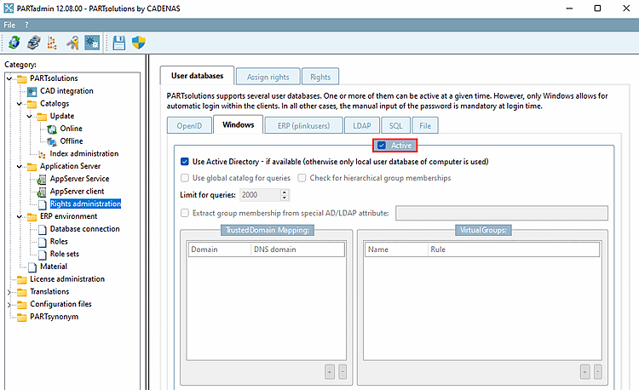Click the server stack toolbar icon
Viewport: 639px width, 390px height.
coord(34,43)
